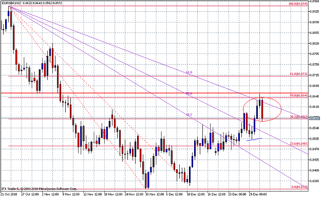Click the 0.8365 price axis value
This screenshot has width=321, height=197.
[315, 181]
